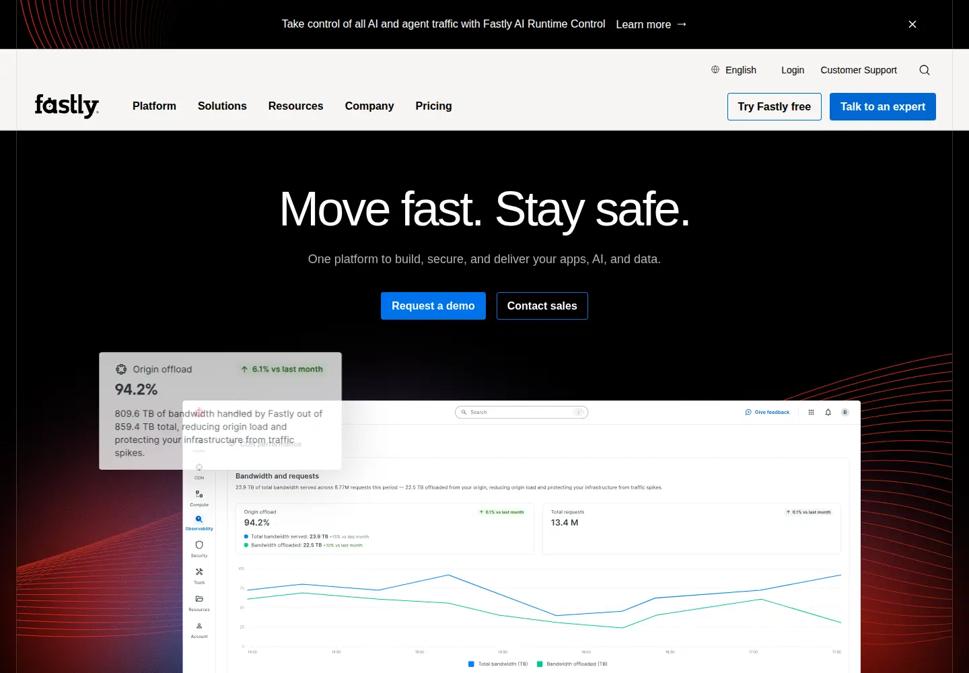Screen dimensions: 969x673
Task: Go to the Pricing page
Action: click(x=433, y=106)
